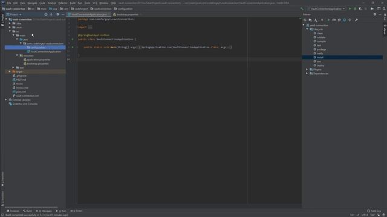Select application.properties in Project tree

[37, 60]
